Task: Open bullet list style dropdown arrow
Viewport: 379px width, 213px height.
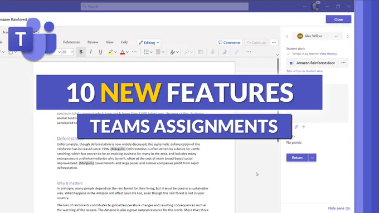Action: 151,52
